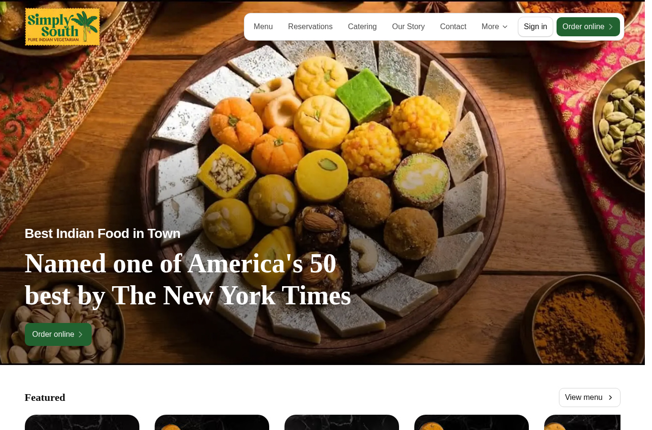The width and height of the screenshot is (652, 430).
Task: Open the third featured item card
Action: 342,422
